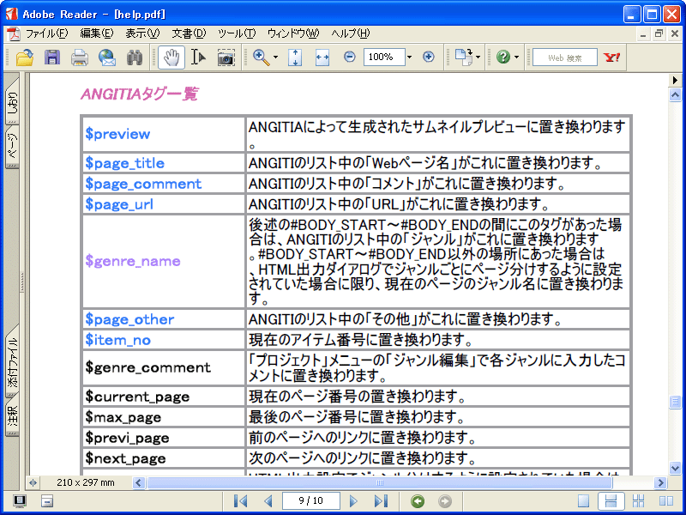Viewport: 686px width, 515px height.
Task: Open the ファイル(F) menu
Action: point(47,33)
